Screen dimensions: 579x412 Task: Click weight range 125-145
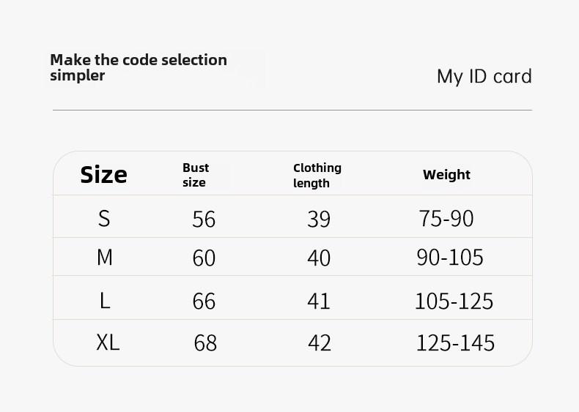point(455,343)
